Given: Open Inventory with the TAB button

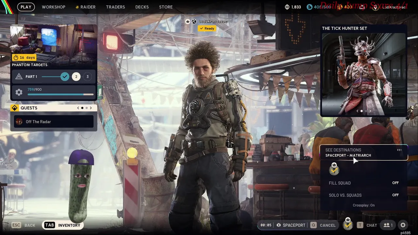Looking at the screenshot, I should click(62, 225).
